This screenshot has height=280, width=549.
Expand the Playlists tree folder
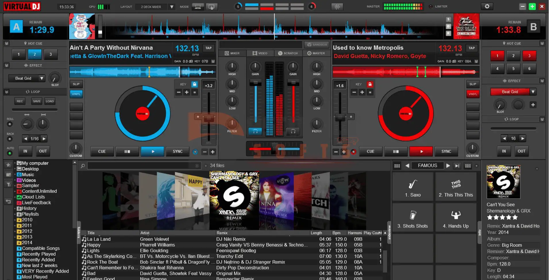tap(15, 214)
